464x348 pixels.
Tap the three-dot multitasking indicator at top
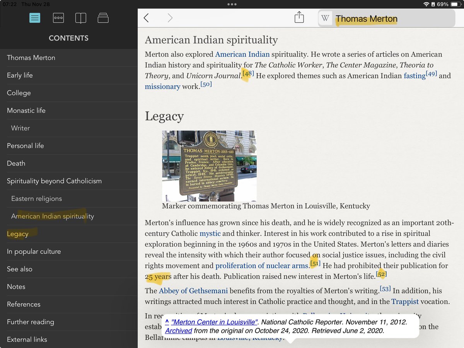pyautogui.click(x=232, y=4)
